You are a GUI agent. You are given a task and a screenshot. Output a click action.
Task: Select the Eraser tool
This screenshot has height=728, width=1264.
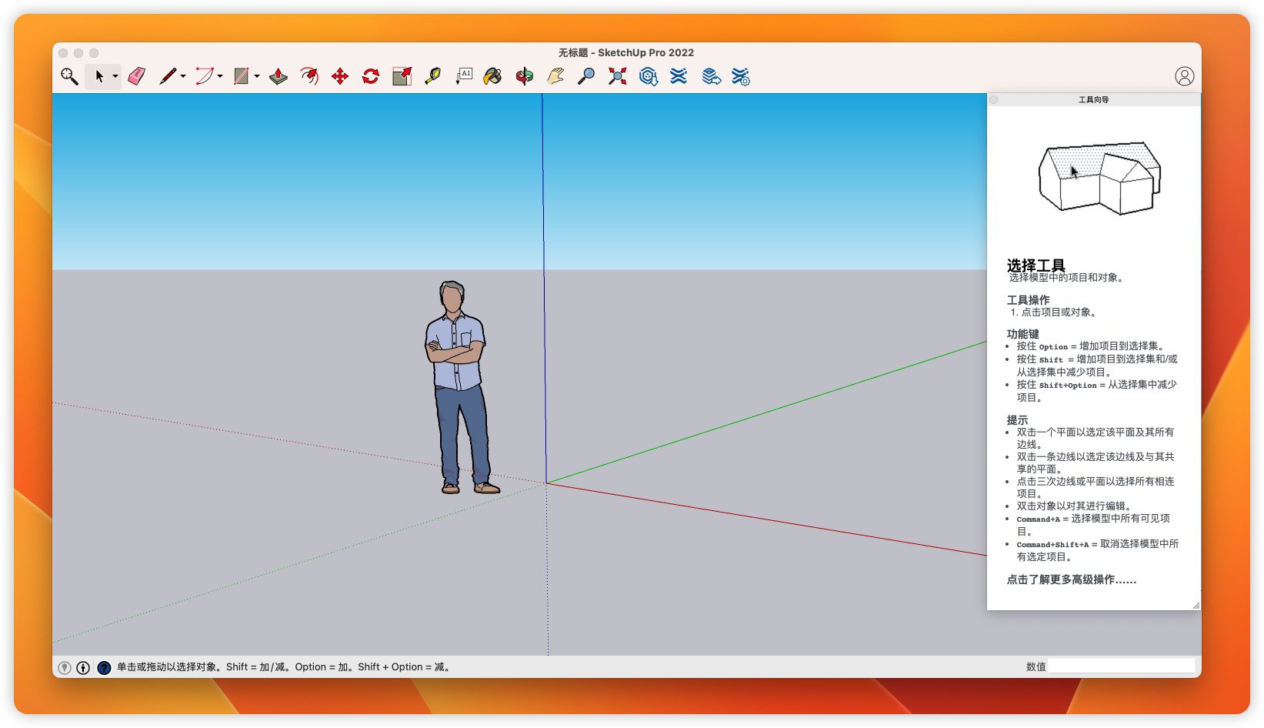coord(137,76)
